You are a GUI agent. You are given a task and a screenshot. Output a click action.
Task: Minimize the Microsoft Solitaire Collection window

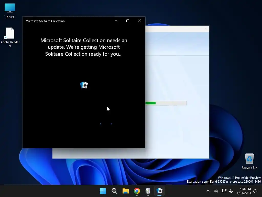(116, 21)
